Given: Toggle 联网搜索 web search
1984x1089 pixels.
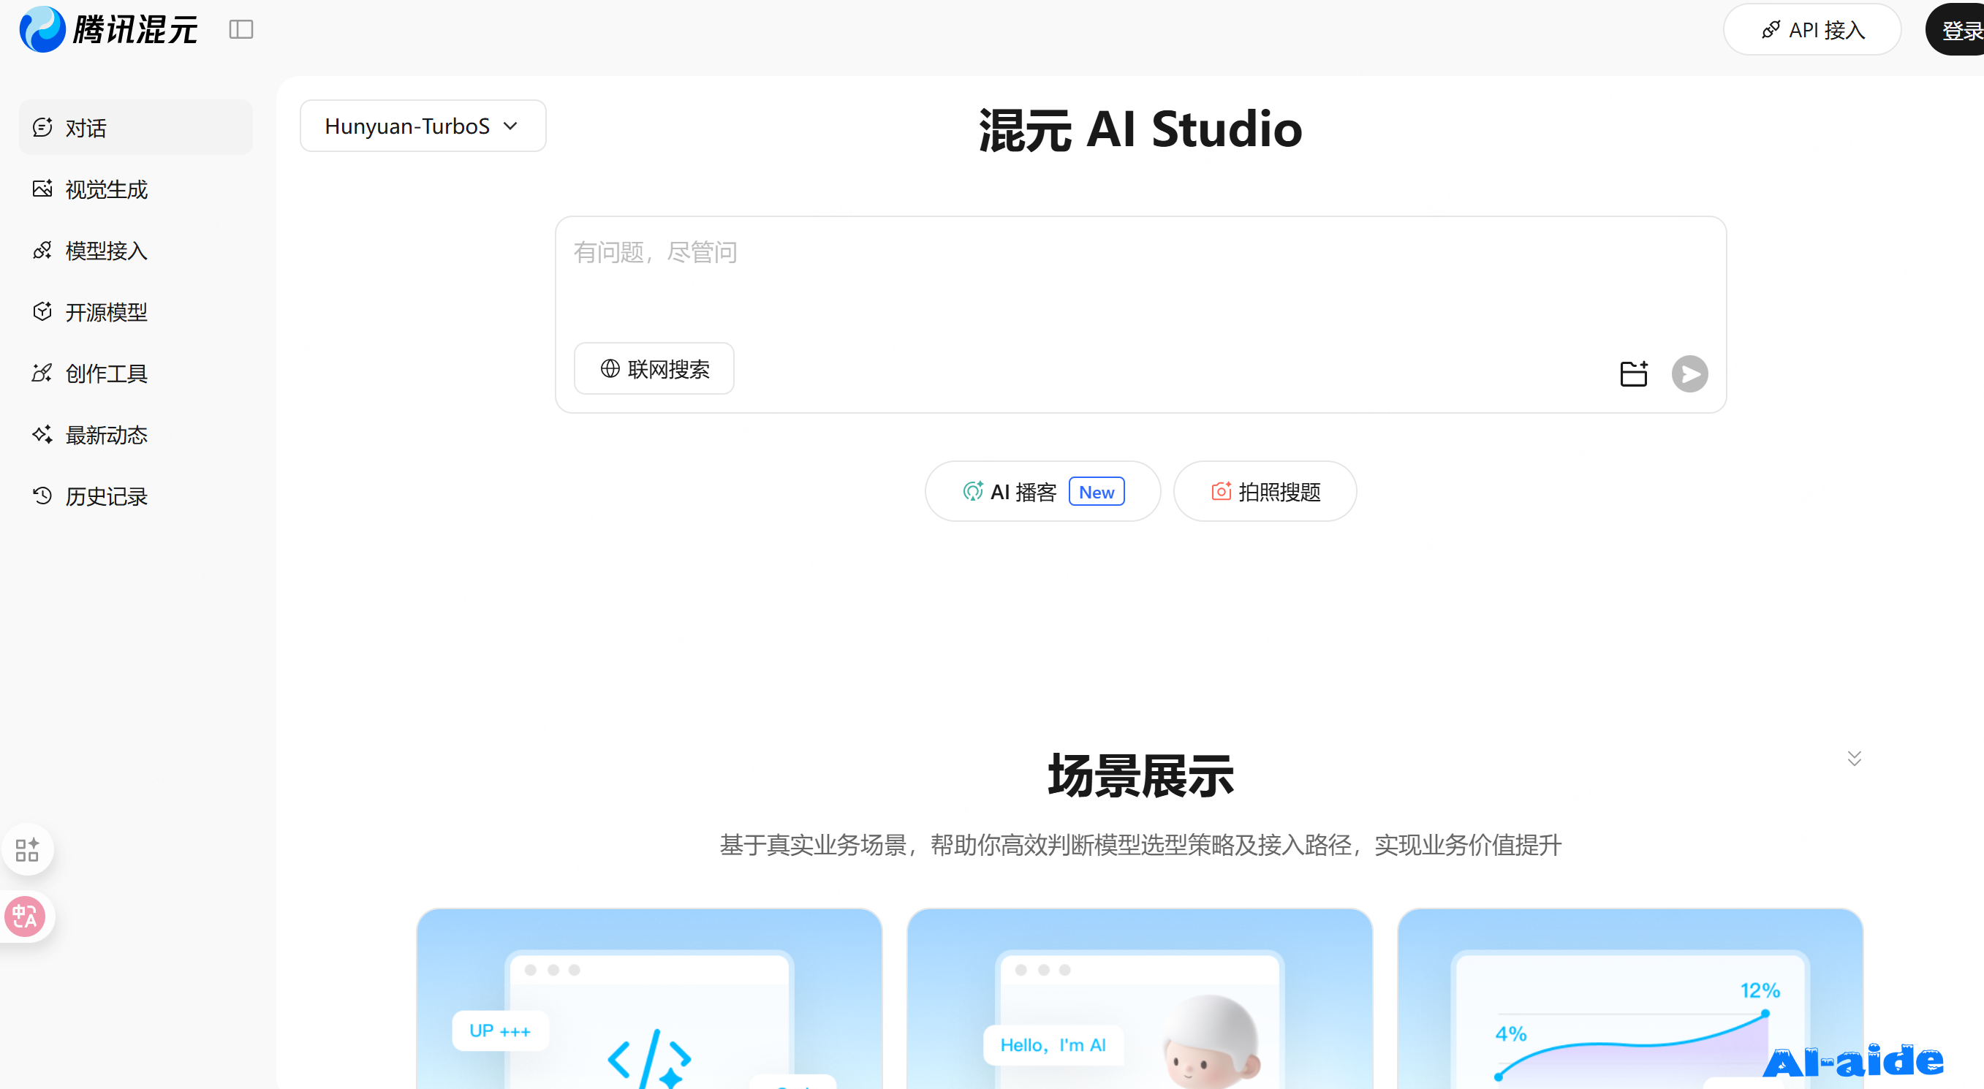Looking at the screenshot, I should 654,369.
